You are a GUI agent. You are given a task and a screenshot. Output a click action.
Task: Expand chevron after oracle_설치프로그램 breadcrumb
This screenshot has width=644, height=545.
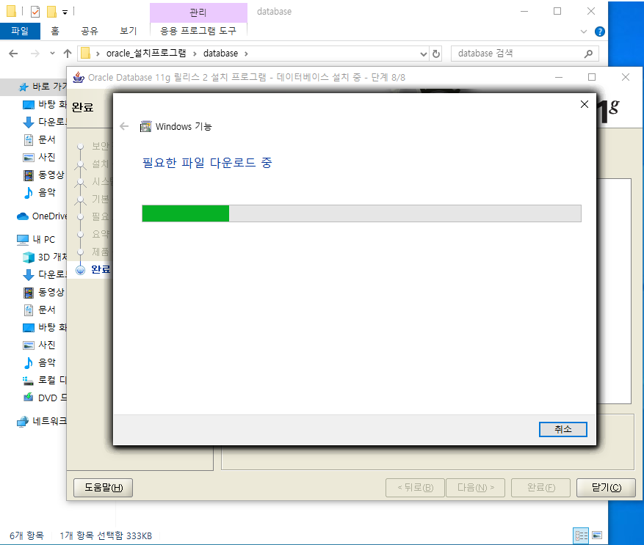pyautogui.click(x=195, y=54)
